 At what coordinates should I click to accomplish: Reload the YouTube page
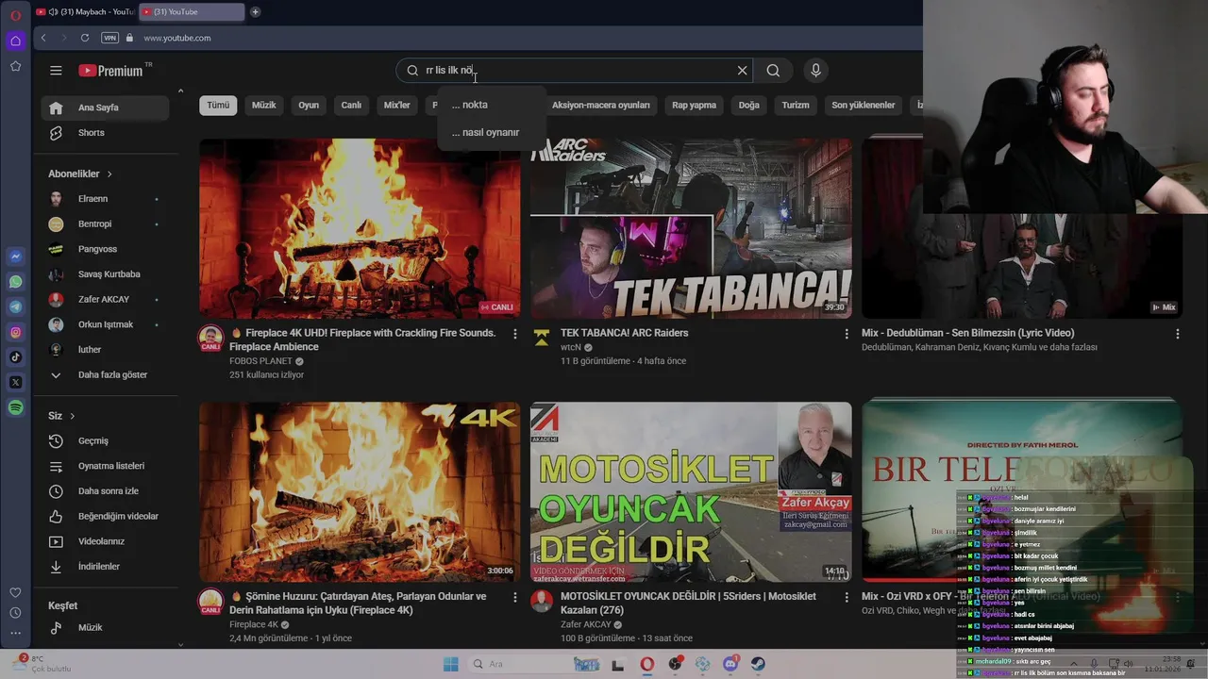click(85, 38)
